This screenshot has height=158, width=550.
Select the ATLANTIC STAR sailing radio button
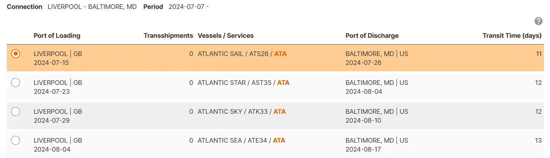pyautogui.click(x=15, y=83)
